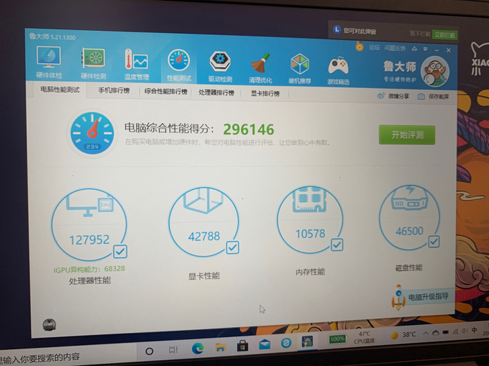Image resolution: width=489 pixels, height=366 pixels.
Task: Click overall score 296146
Action: pyautogui.click(x=249, y=130)
